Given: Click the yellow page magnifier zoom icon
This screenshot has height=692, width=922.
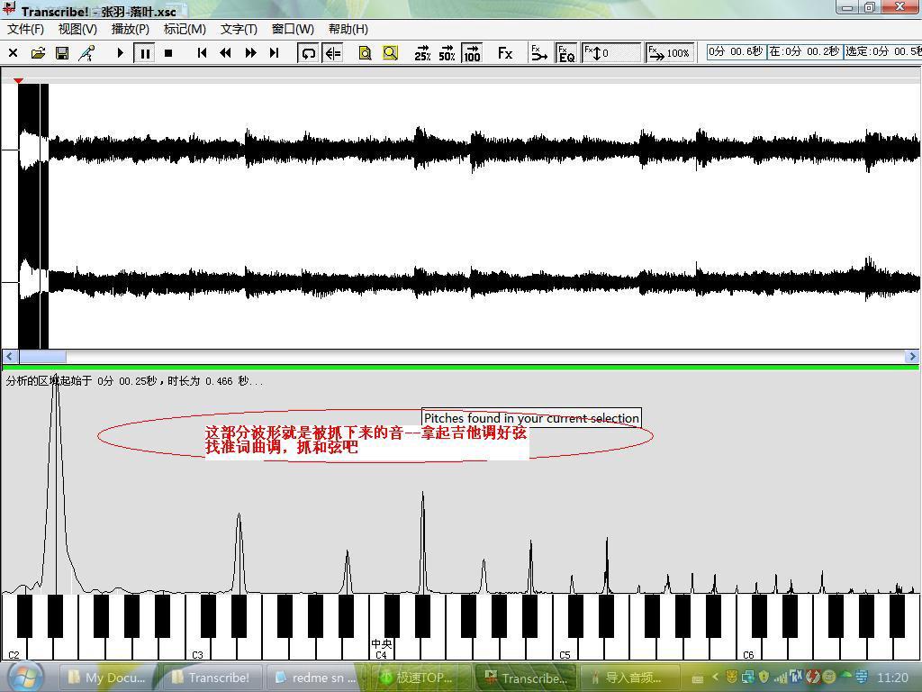Looking at the screenshot, I should [x=366, y=53].
